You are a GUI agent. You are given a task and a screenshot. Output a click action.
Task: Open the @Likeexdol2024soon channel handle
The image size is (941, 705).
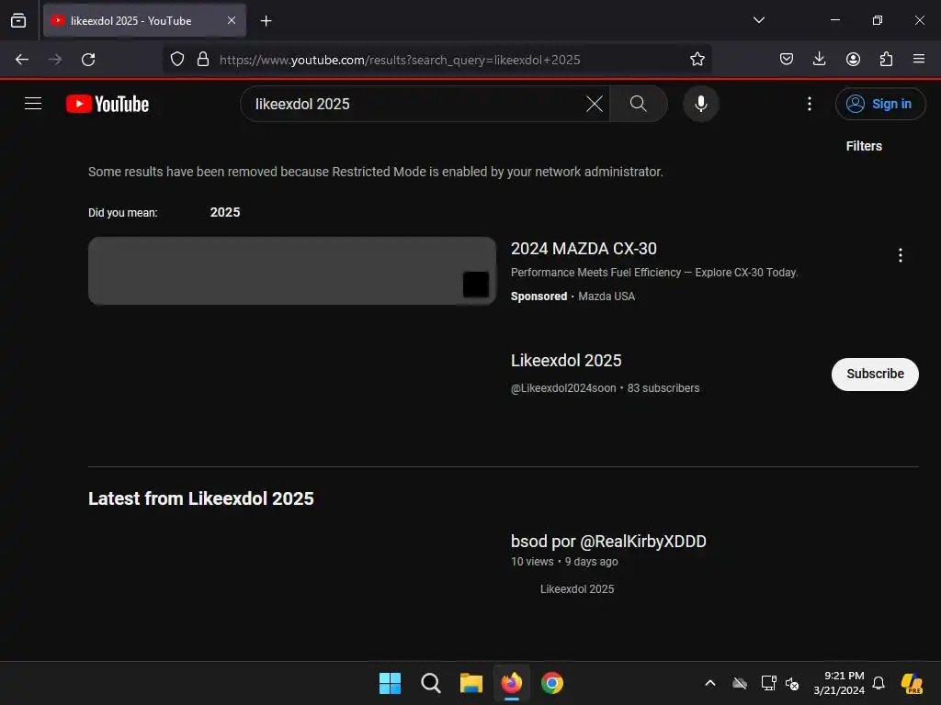(x=563, y=388)
